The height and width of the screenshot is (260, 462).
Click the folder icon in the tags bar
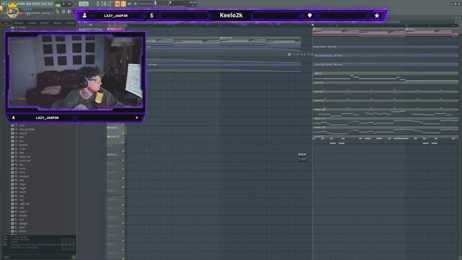tap(70, 257)
